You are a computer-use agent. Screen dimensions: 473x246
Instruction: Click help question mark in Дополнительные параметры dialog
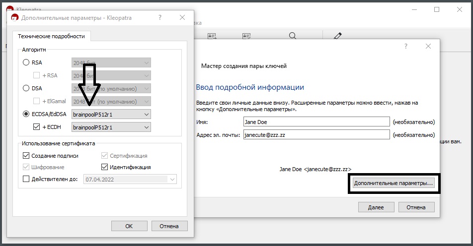(160, 17)
